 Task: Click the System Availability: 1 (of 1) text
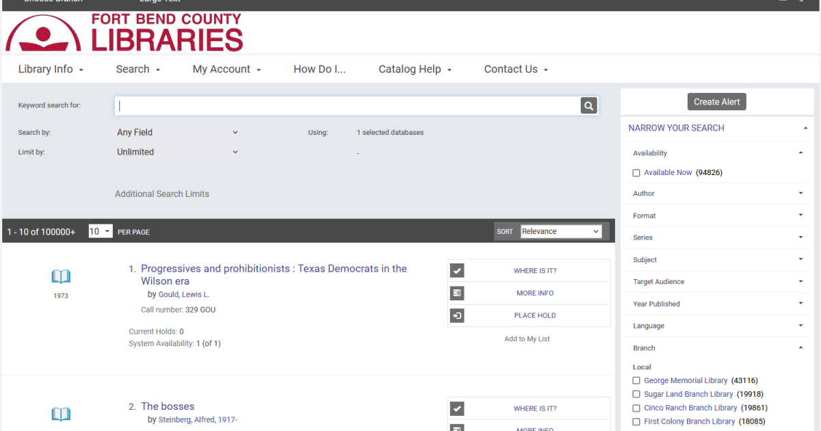[x=174, y=343]
